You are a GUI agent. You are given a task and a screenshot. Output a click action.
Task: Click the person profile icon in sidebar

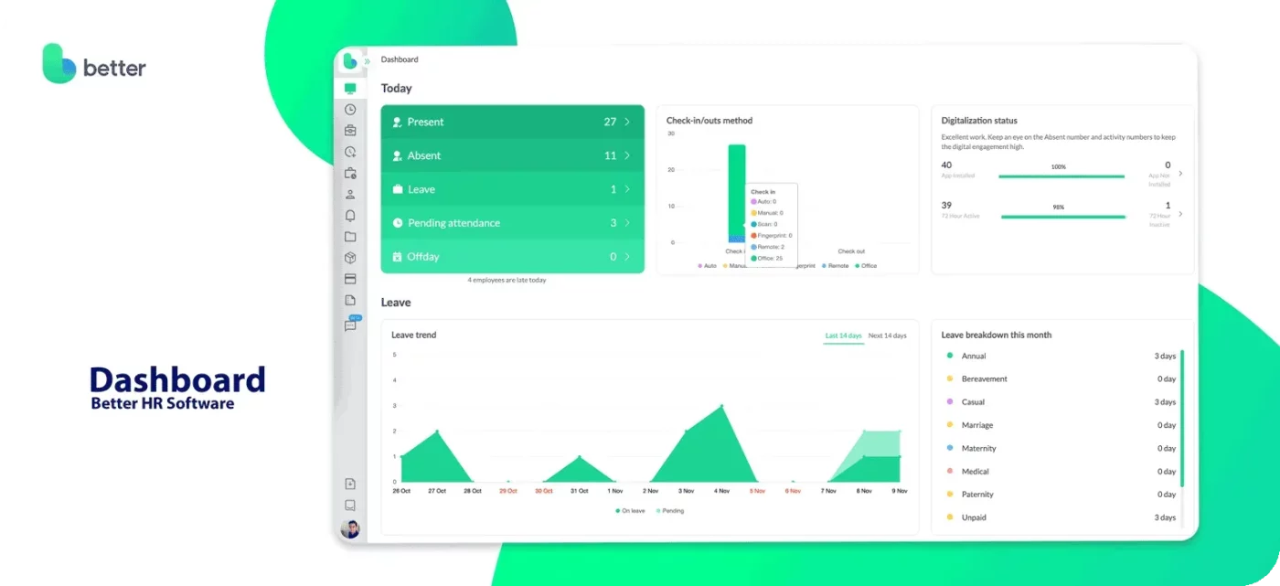(350, 194)
